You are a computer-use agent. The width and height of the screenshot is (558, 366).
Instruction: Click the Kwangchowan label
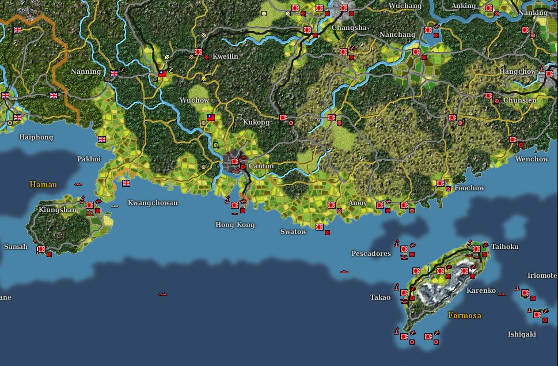coord(153,202)
